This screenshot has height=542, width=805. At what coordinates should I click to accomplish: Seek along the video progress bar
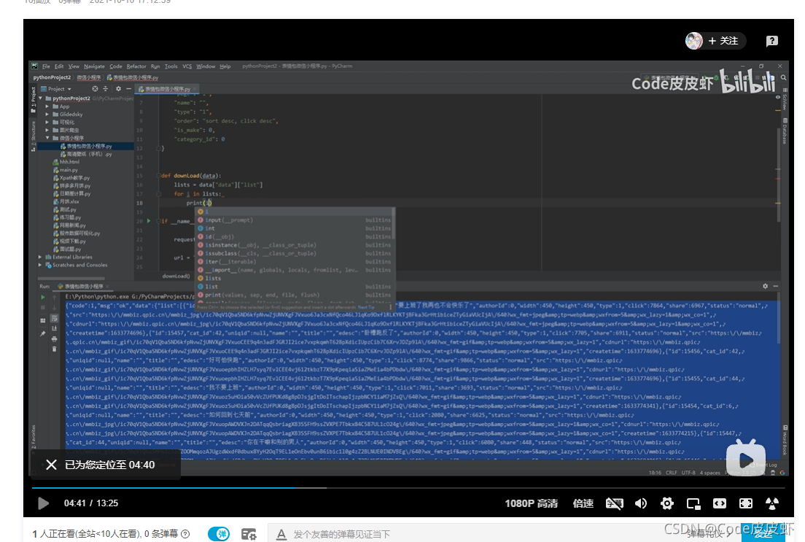click(408, 487)
